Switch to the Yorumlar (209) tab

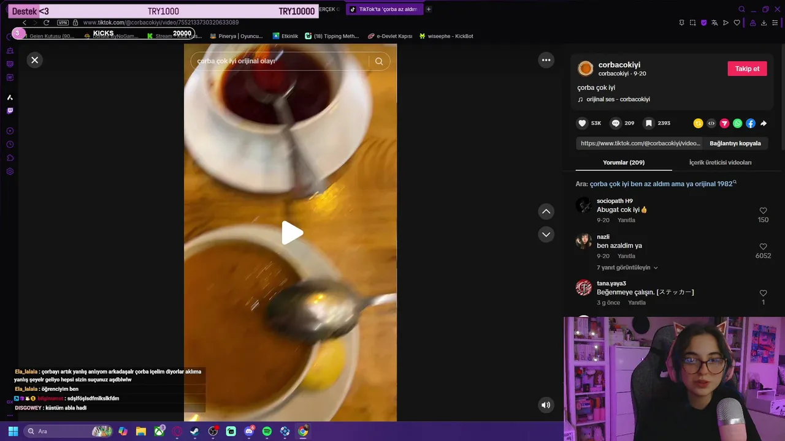[624, 162]
